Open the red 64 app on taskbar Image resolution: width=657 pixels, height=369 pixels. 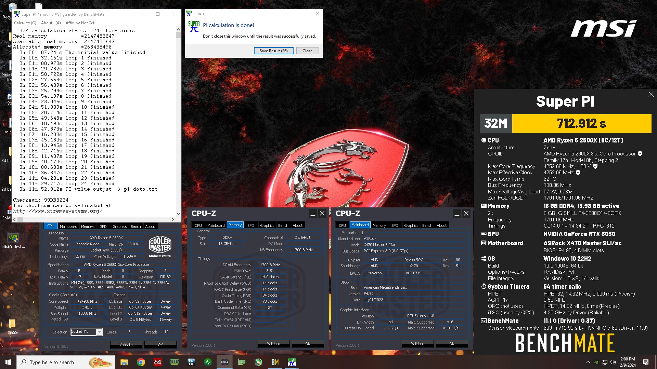157,362
